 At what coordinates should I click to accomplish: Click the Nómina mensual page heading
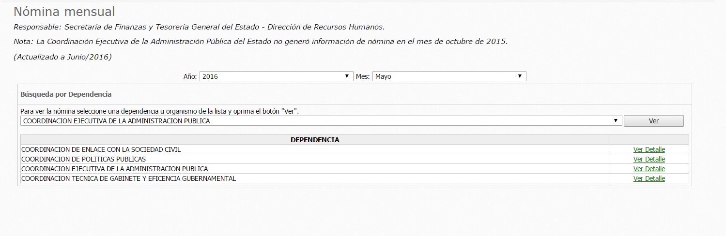[64, 12]
